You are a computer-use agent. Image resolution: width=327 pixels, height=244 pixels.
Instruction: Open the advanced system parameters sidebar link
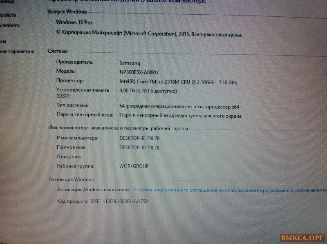pyautogui.click(x=16, y=51)
